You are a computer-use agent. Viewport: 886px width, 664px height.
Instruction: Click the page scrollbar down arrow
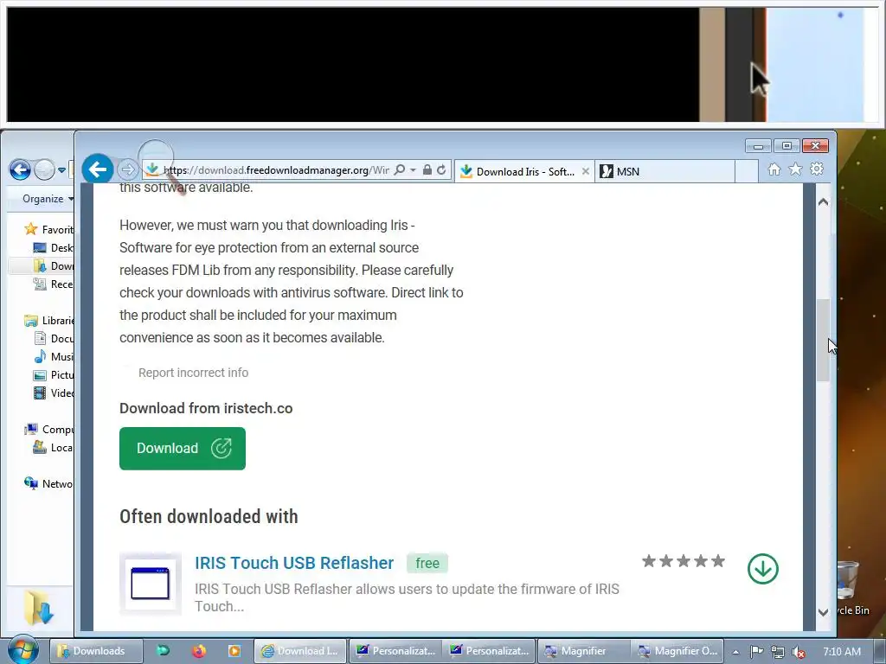tap(824, 612)
